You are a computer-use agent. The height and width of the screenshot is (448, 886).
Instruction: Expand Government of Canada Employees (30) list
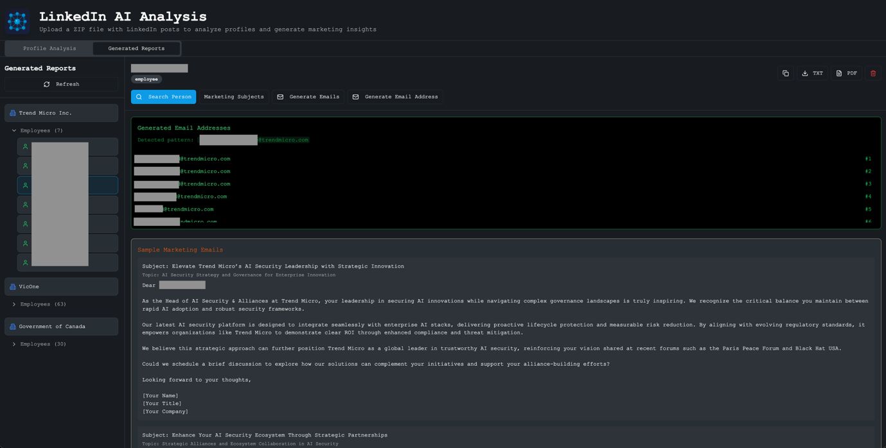point(14,344)
